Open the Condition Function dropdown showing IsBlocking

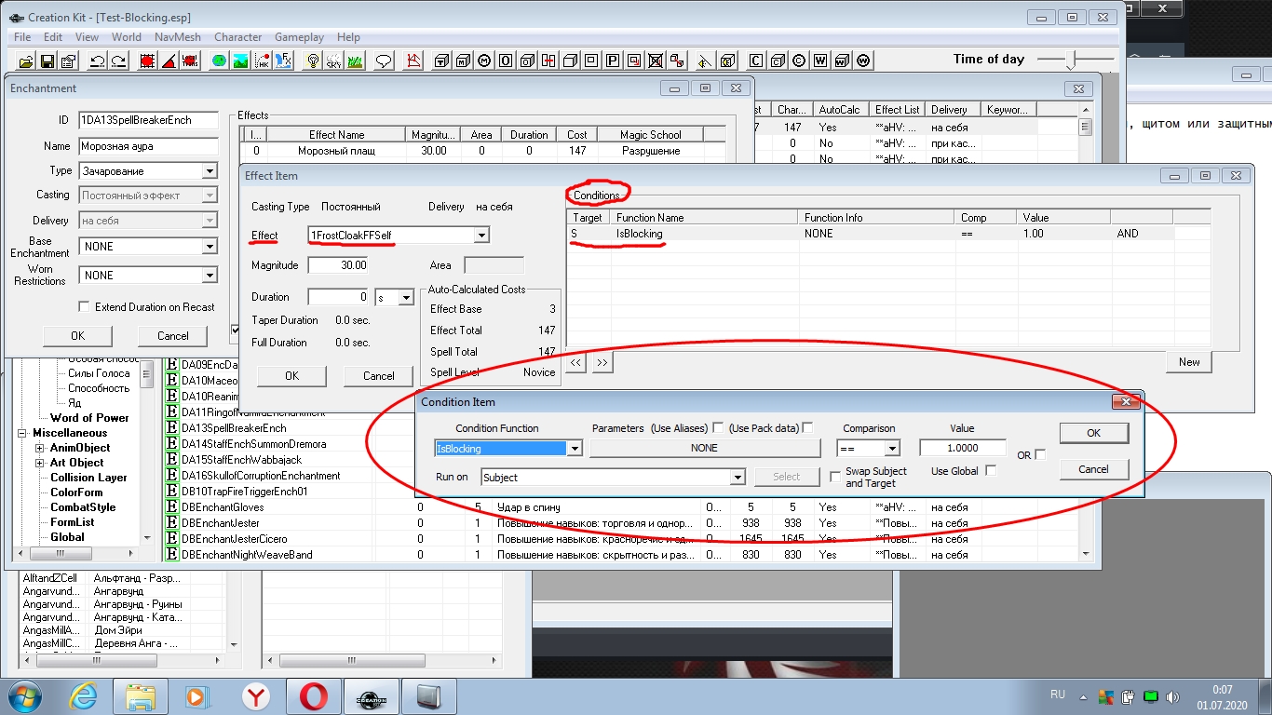pyautogui.click(x=574, y=449)
